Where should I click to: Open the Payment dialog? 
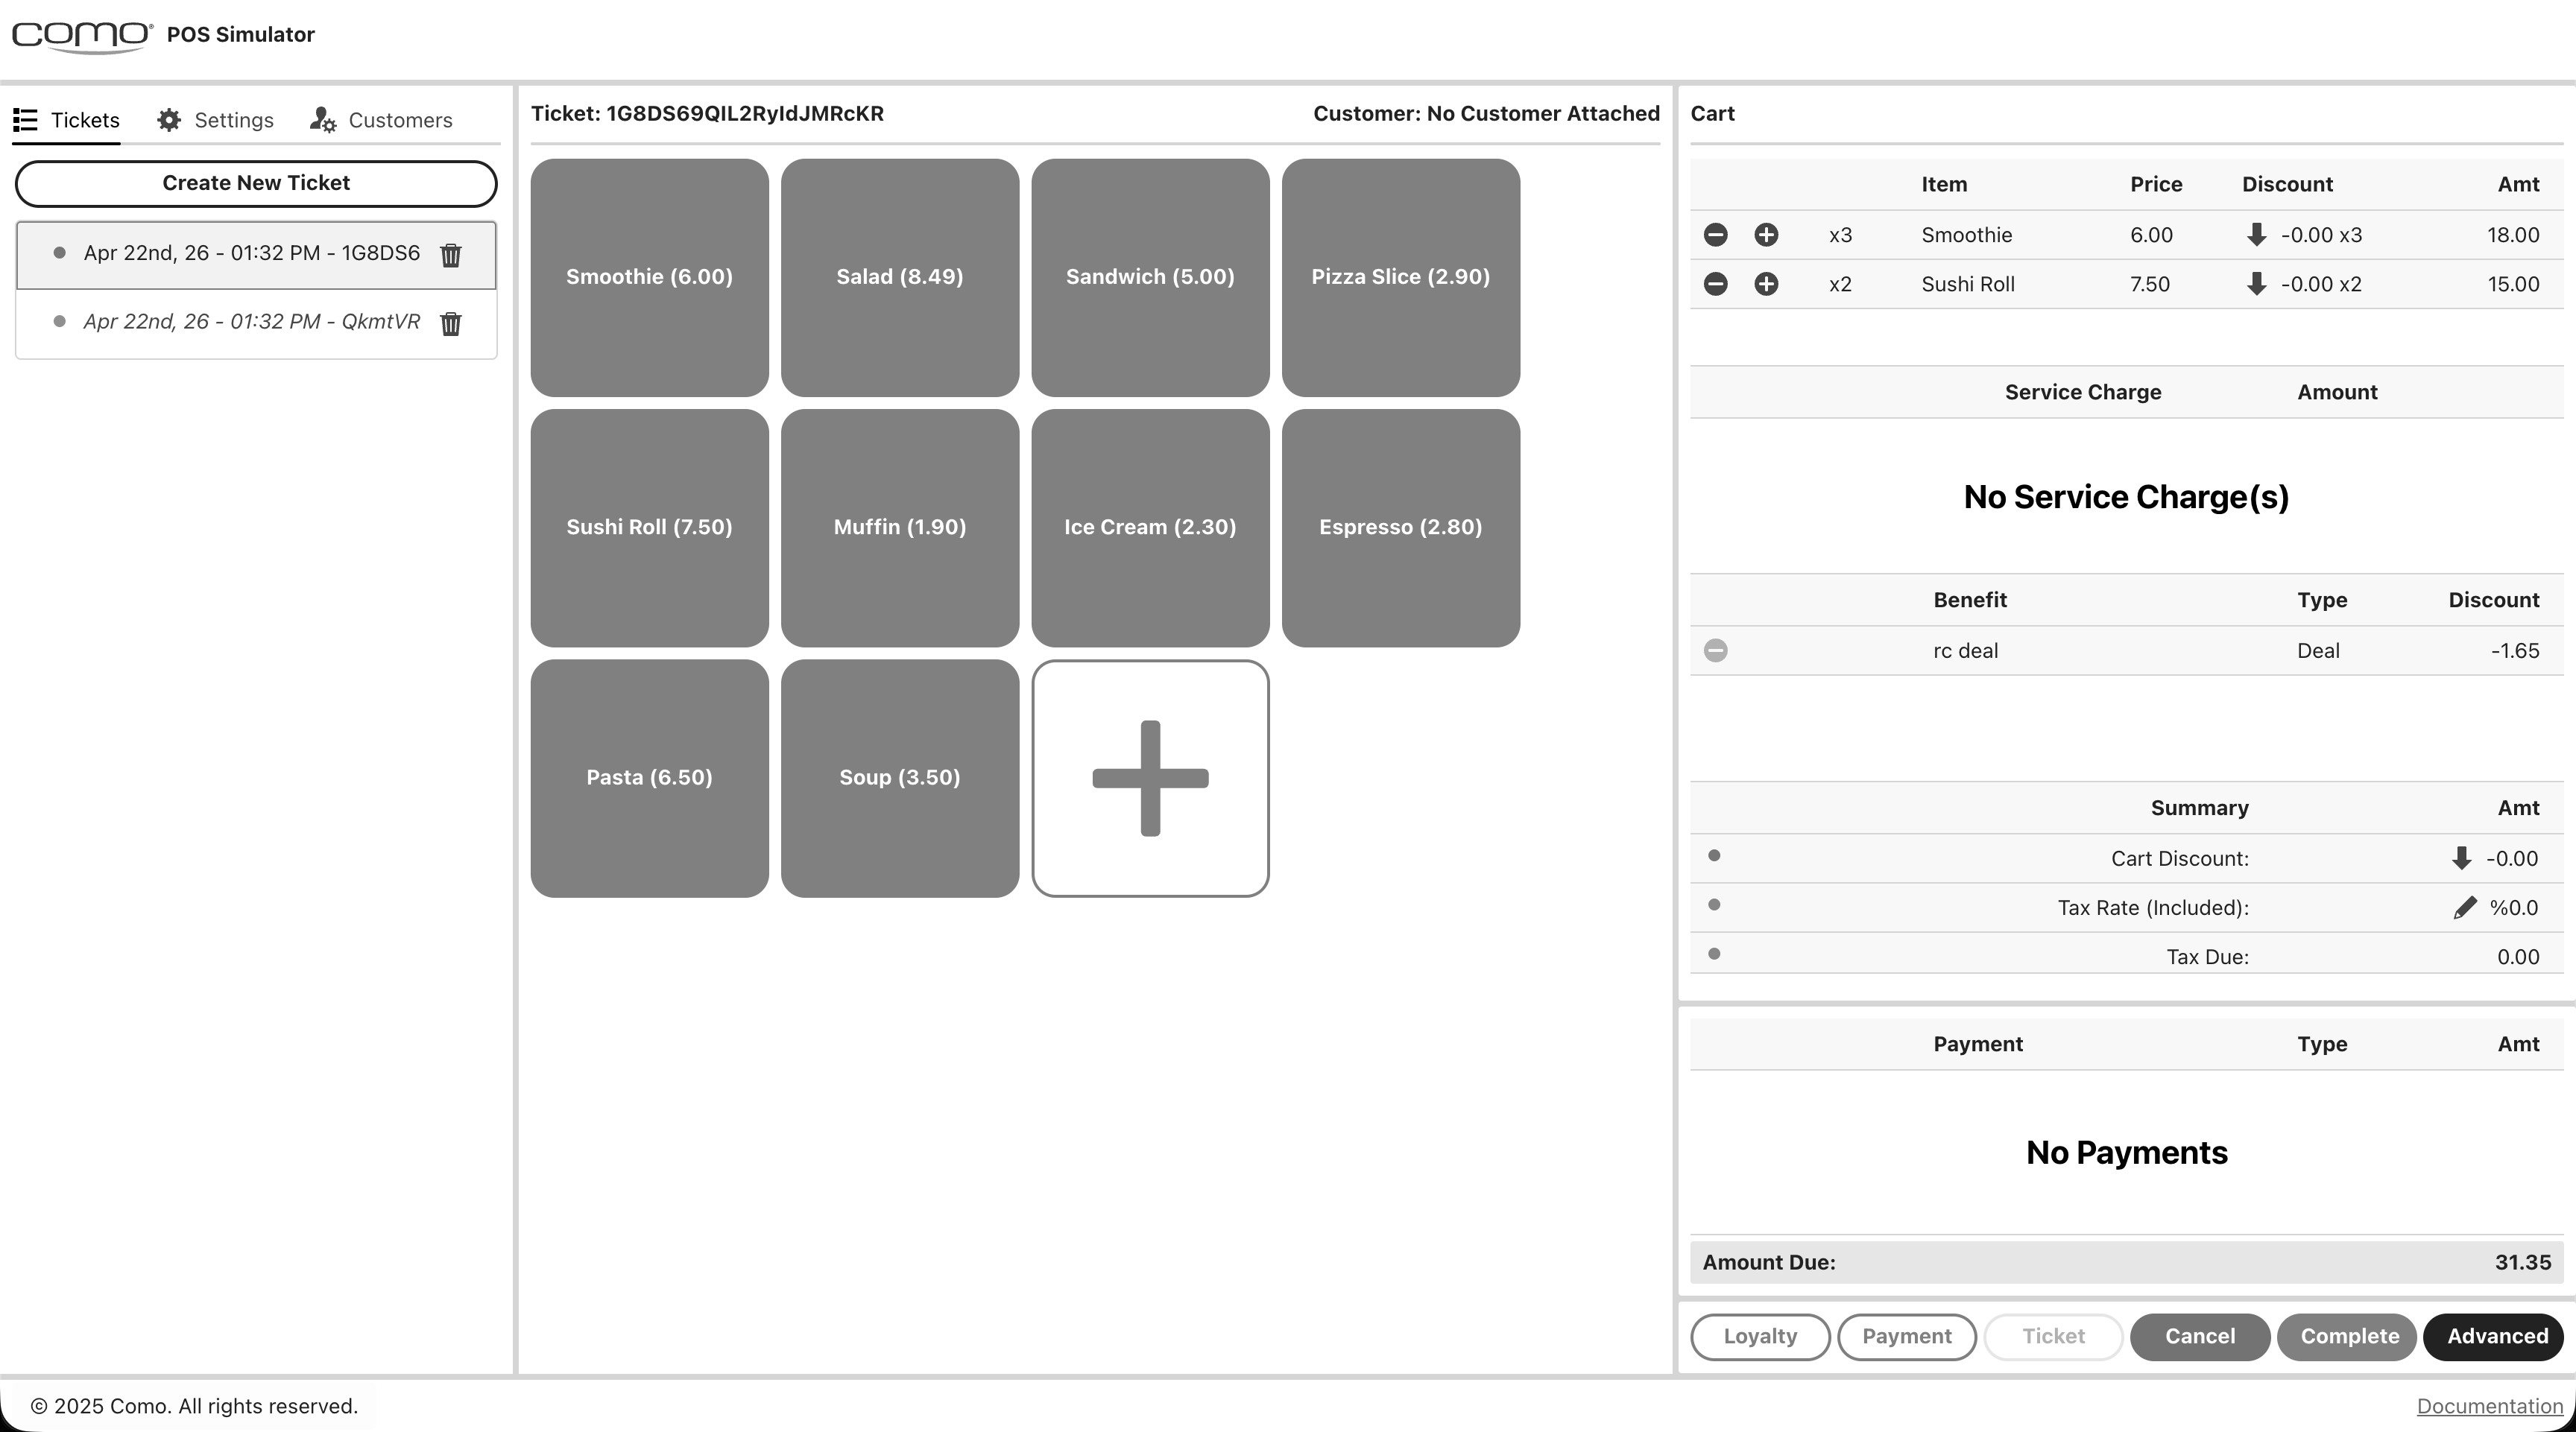pos(1907,1337)
